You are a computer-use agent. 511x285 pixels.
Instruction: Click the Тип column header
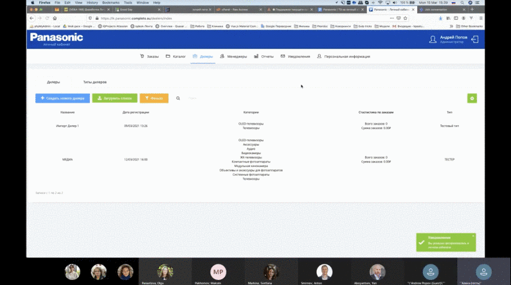tap(449, 112)
